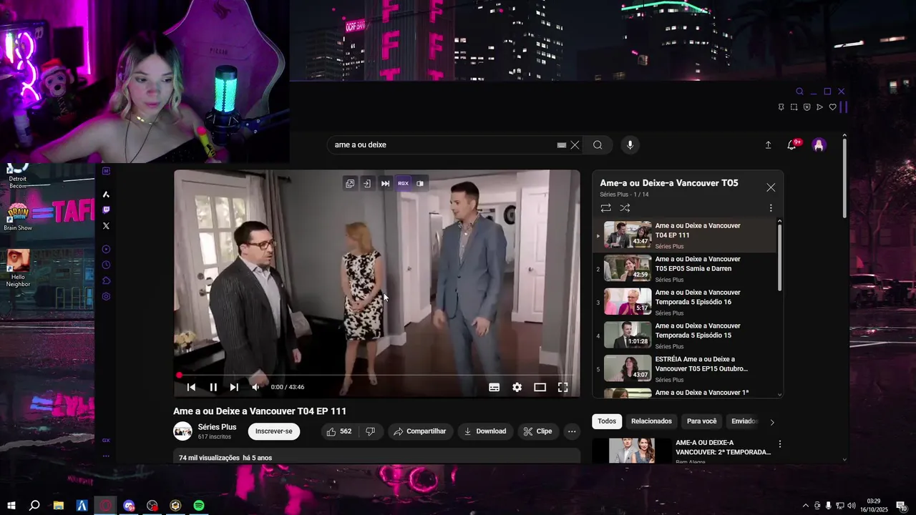Viewport: 916px width, 515px height.
Task: Open the Séries Plus channel name link
Action: 217,427
